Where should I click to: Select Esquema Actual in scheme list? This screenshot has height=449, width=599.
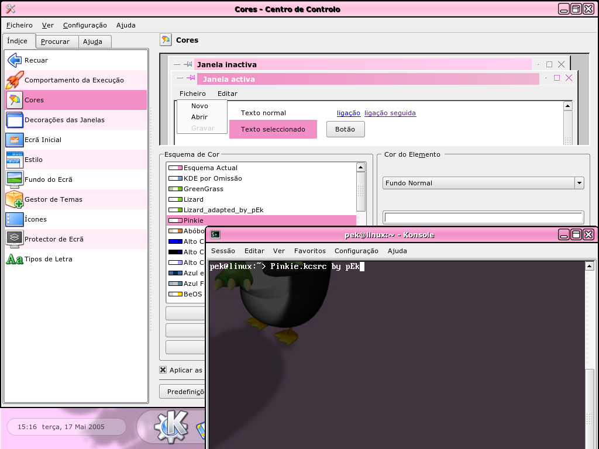click(261, 168)
